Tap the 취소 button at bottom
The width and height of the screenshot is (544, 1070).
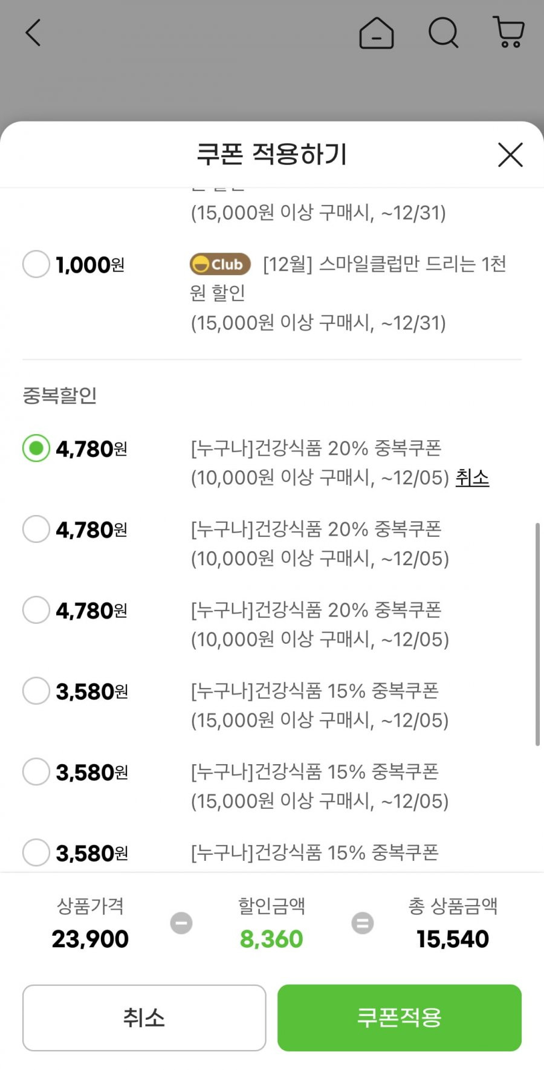click(144, 1018)
